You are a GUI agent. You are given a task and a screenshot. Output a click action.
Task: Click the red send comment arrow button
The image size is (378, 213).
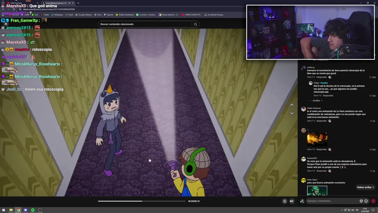pos(373,201)
